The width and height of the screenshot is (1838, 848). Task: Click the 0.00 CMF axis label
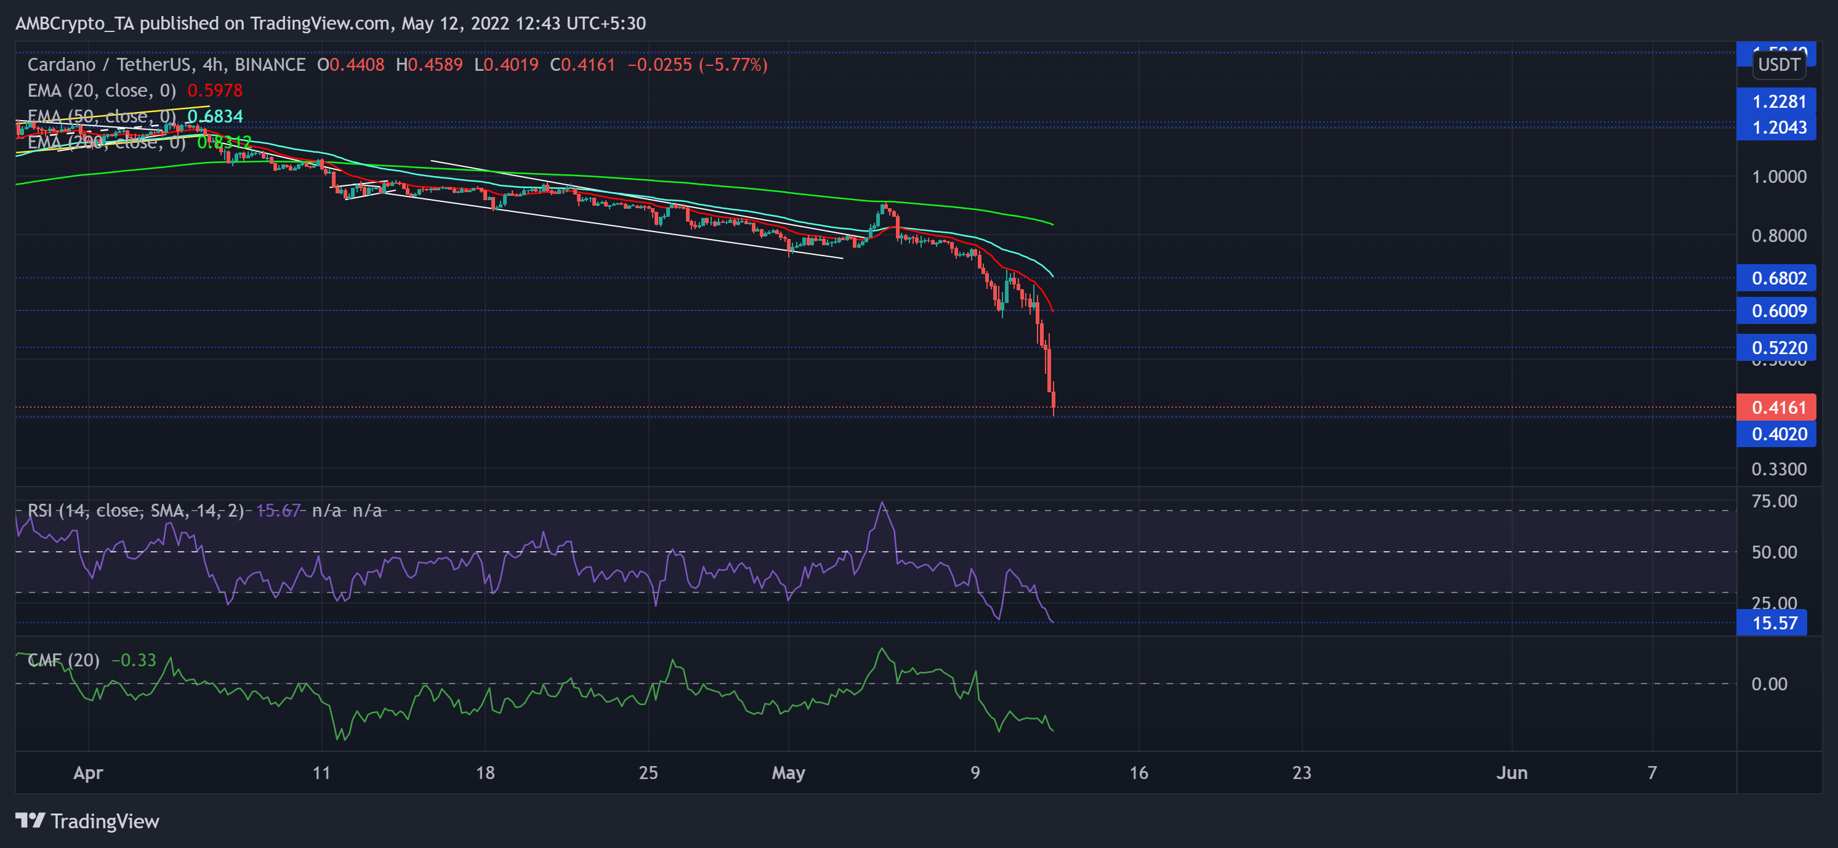pyautogui.click(x=1769, y=684)
